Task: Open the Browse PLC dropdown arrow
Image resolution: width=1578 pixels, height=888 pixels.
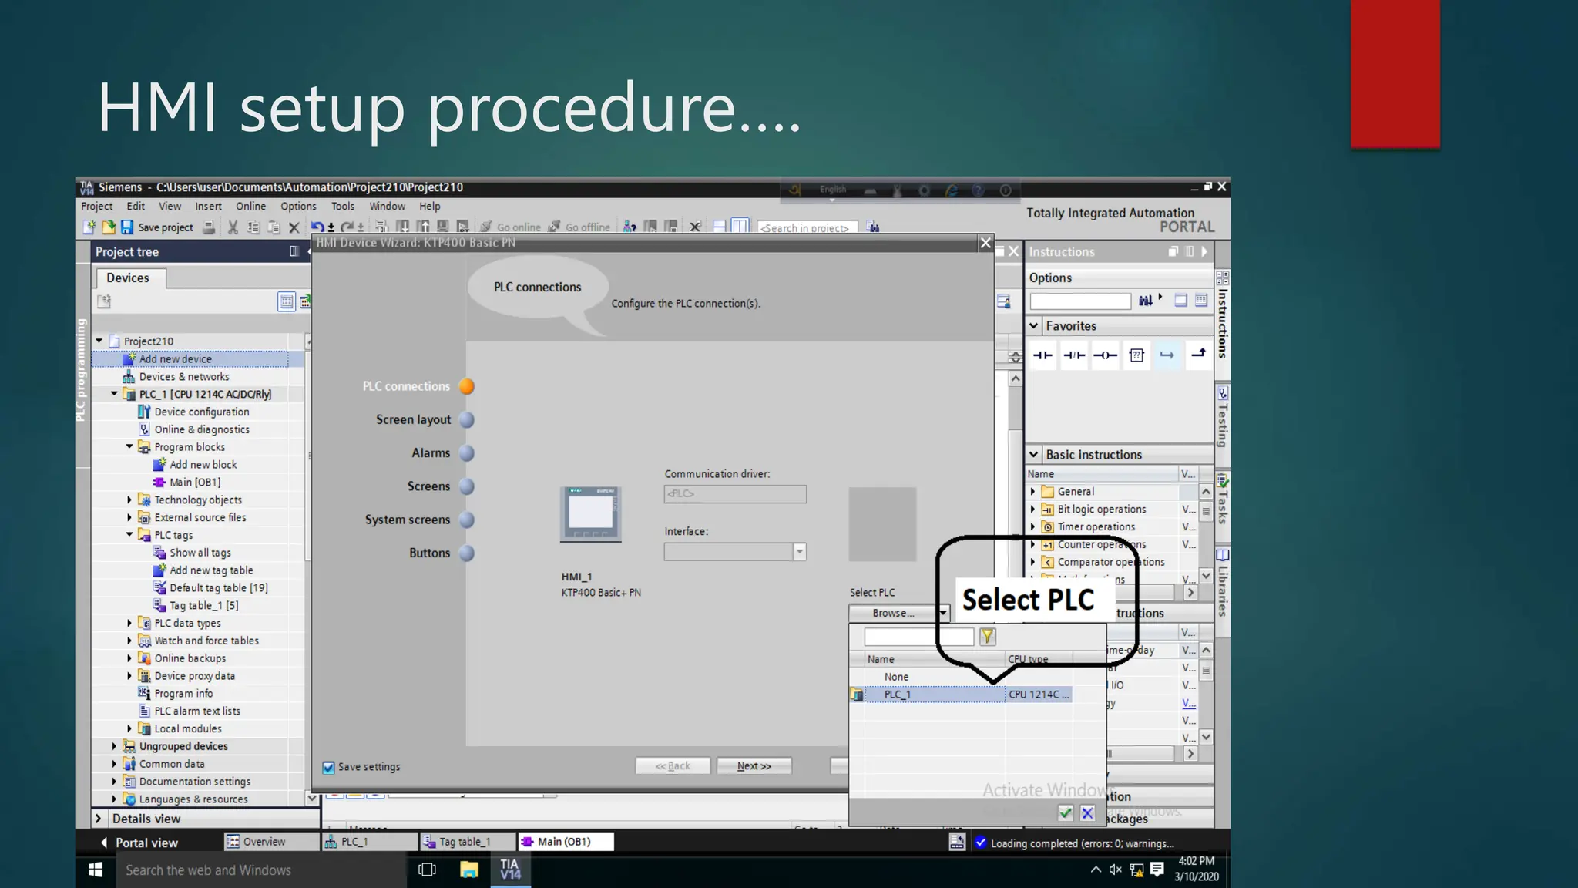Action: [x=942, y=613]
